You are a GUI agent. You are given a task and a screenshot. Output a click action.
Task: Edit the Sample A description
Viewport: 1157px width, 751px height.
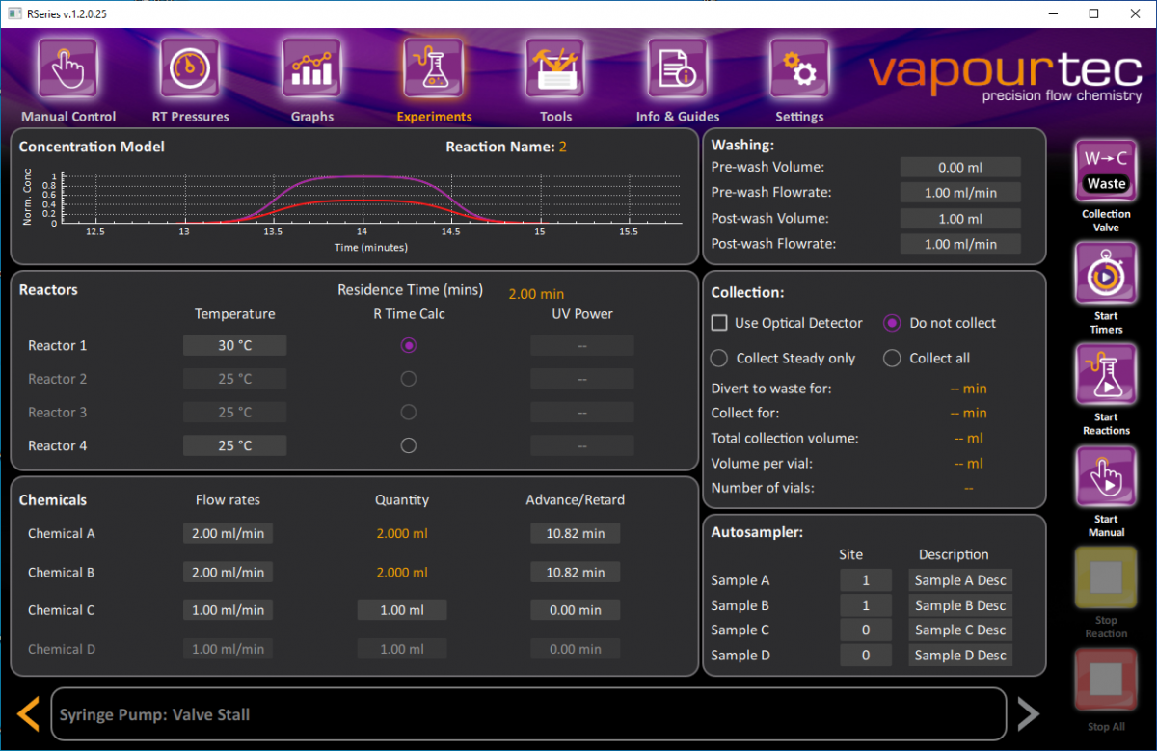[x=959, y=579]
